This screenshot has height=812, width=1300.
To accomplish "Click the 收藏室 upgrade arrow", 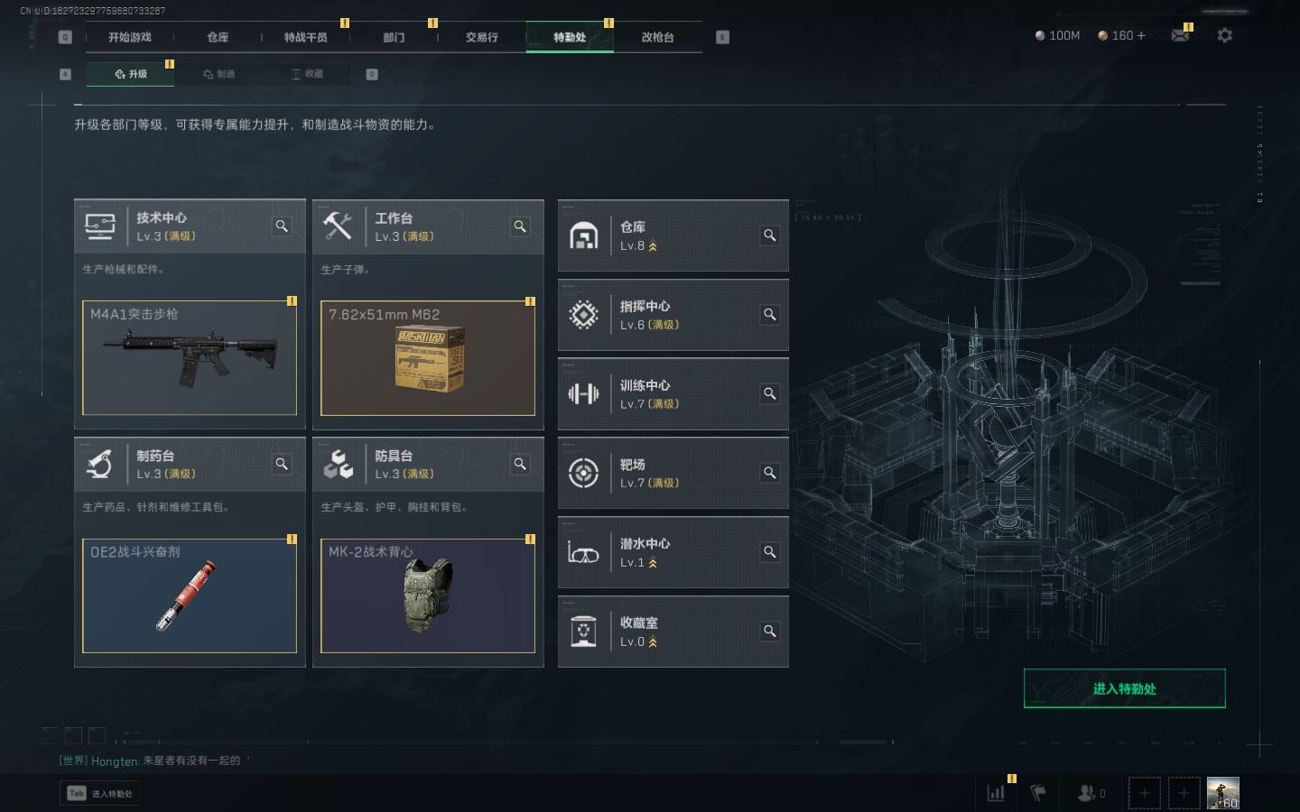I will coord(653,642).
